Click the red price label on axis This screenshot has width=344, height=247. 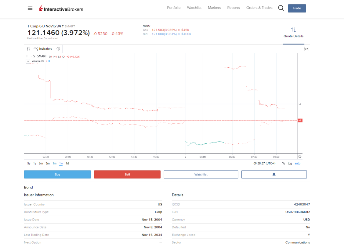tap(300, 120)
